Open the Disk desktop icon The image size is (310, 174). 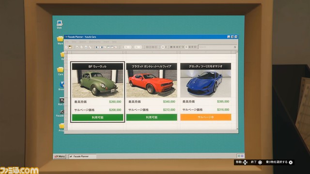[59, 24]
